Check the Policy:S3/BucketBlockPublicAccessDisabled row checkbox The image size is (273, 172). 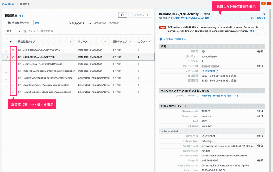[6, 92]
